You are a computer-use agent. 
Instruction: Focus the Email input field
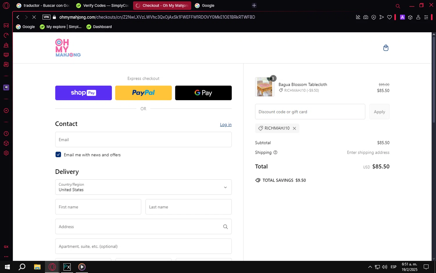[x=143, y=140]
